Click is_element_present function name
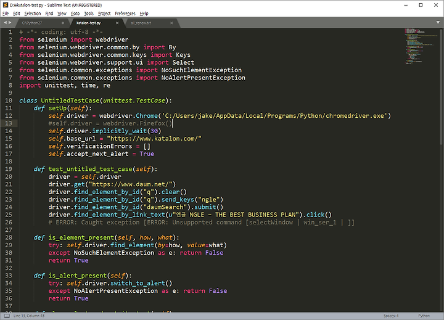Image resolution: width=444 pixels, height=320 pixels. pyautogui.click(x=81, y=237)
